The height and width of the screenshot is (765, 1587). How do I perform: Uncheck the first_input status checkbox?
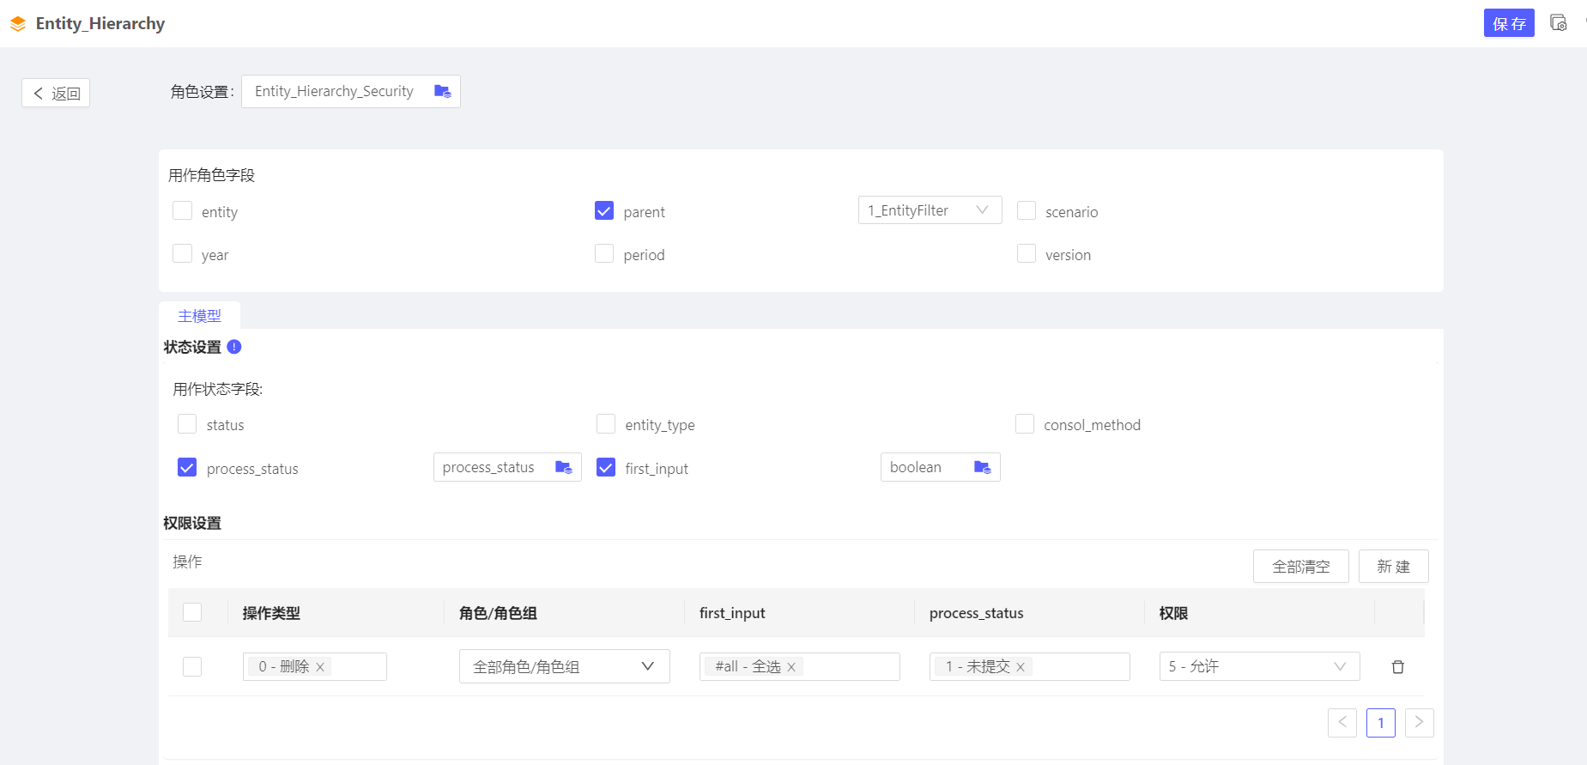coord(606,468)
